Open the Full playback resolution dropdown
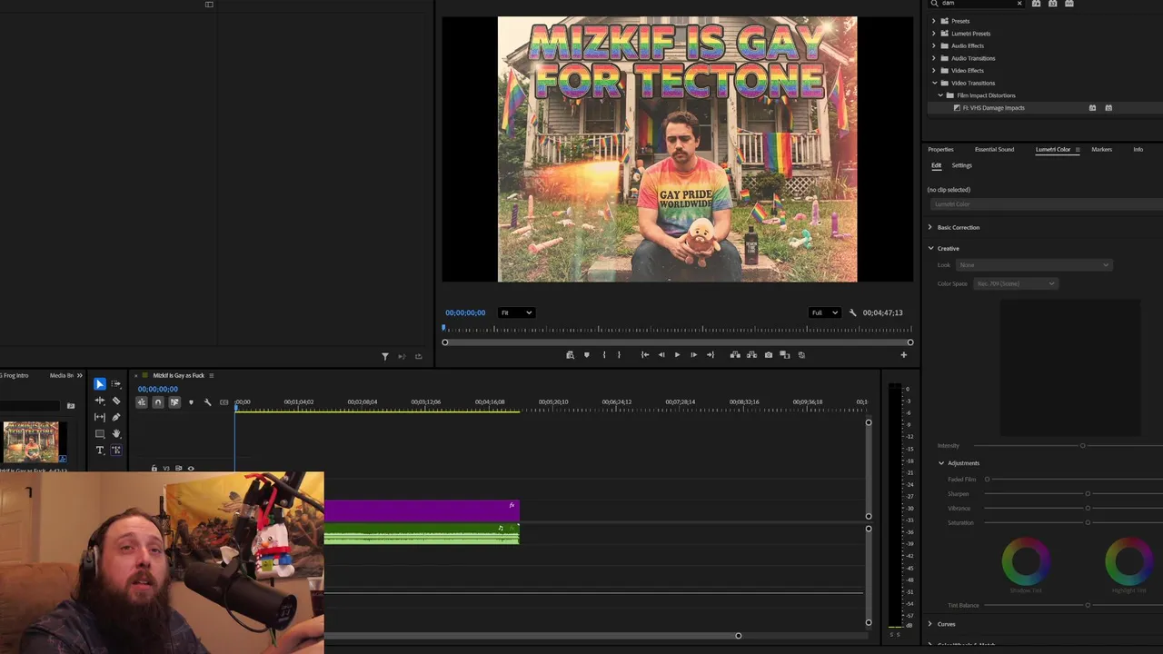The width and height of the screenshot is (1163, 654). tap(824, 312)
